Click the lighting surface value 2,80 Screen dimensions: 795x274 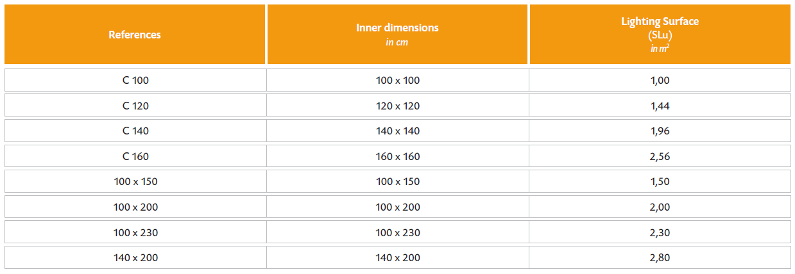(x=660, y=257)
